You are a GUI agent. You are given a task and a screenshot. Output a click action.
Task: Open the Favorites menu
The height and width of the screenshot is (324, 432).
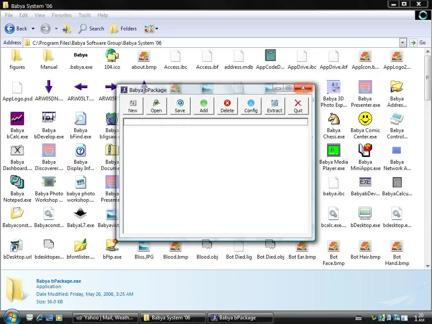[62, 15]
